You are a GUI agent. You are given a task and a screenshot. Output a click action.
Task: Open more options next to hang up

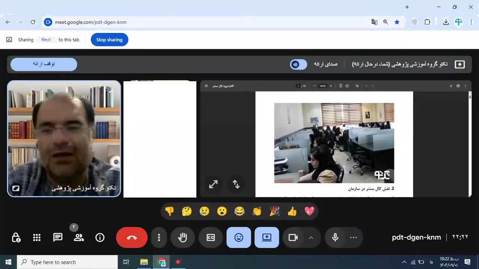pyautogui.click(x=159, y=238)
